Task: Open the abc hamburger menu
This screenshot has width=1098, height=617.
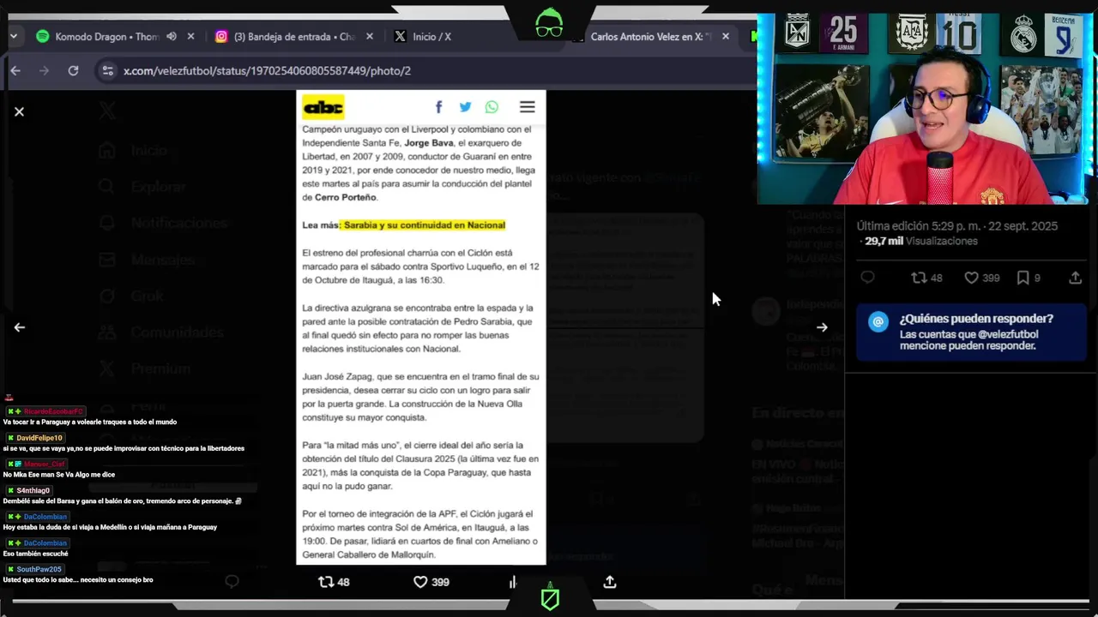Action: (x=528, y=107)
